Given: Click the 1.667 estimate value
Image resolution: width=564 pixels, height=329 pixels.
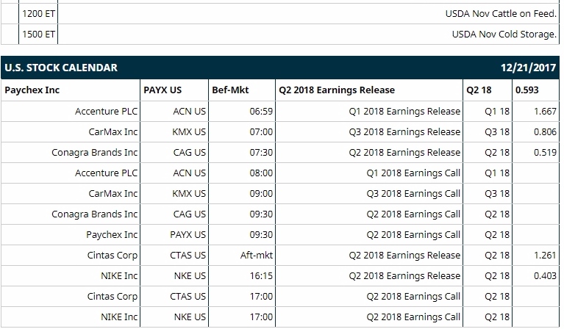Looking at the screenshot, I should click(545, 112).
